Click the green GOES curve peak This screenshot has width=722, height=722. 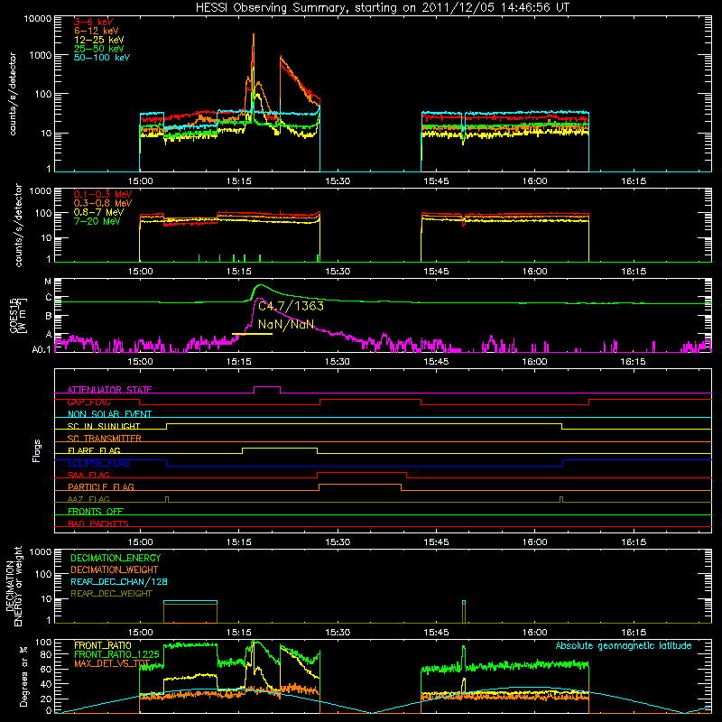point(261,285)
